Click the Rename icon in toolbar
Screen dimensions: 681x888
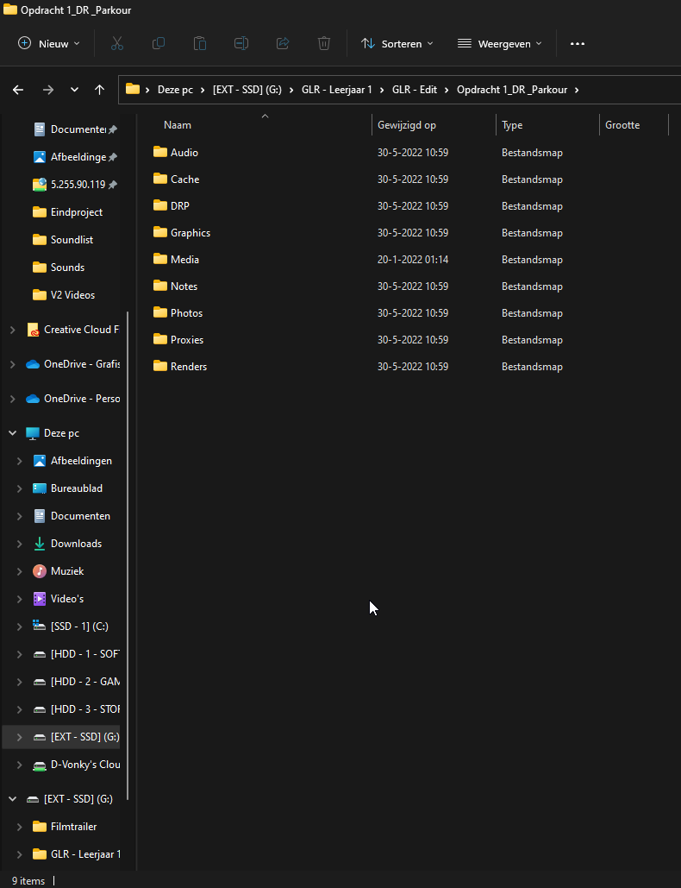tap(241, 43)
